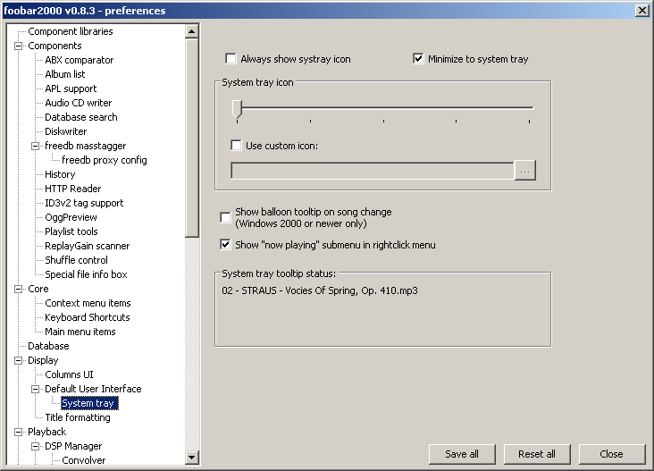Open Database preferences page

point(48,346)
